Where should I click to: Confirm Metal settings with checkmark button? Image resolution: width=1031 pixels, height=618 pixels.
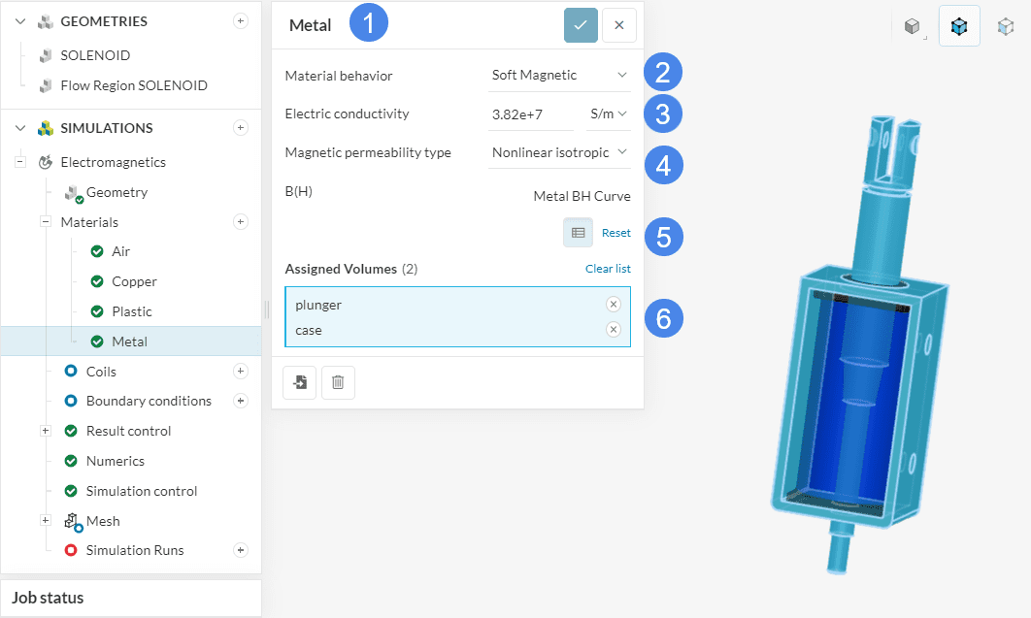[x=581, y=25]
